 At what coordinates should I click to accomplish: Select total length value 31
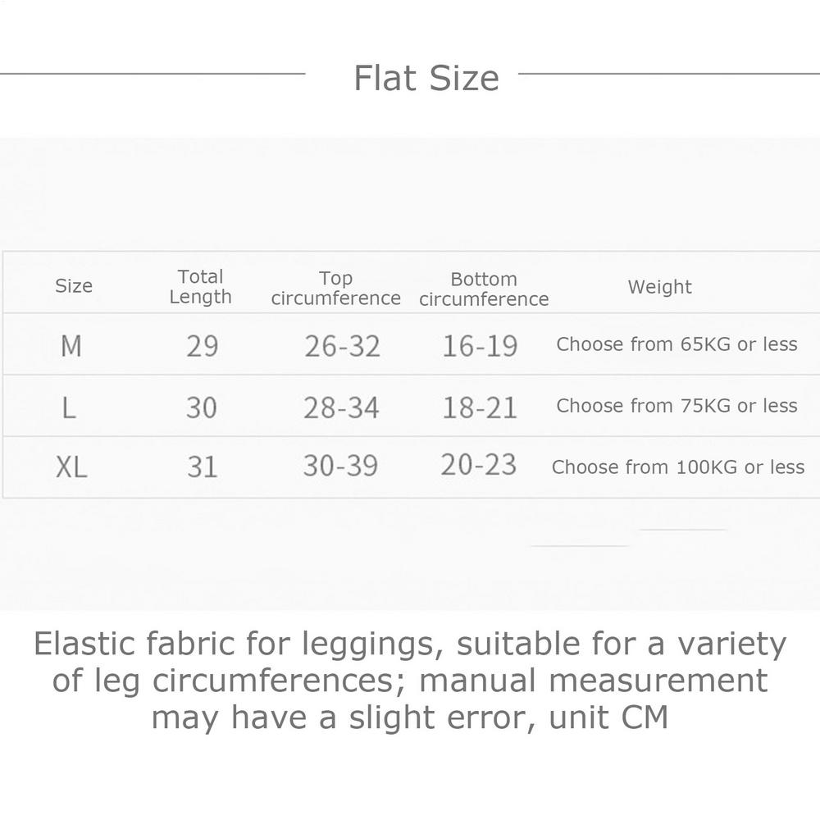tap(202, 467)
